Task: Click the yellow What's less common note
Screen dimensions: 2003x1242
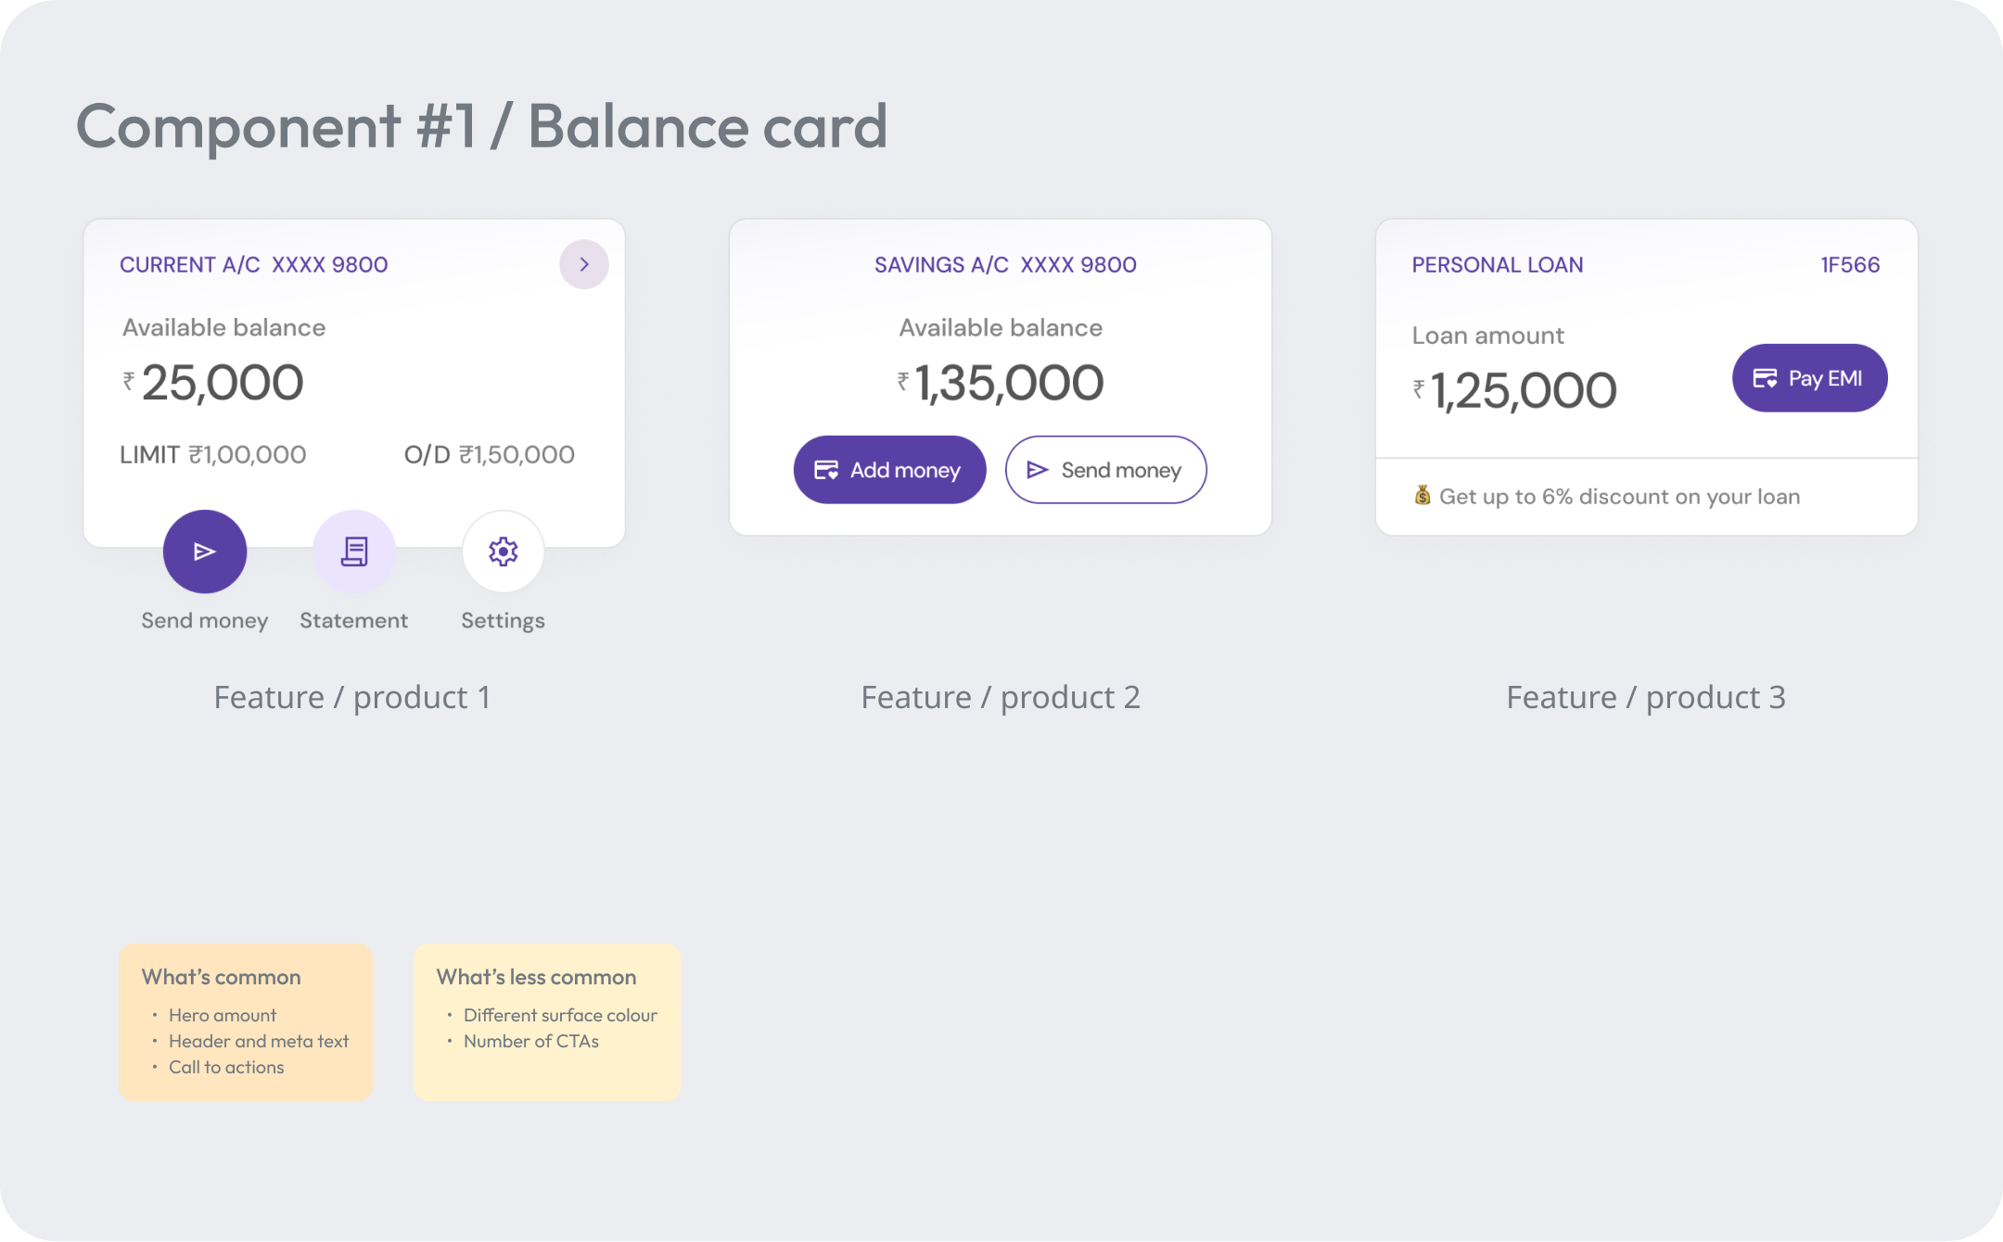Action: tap(546, 1022)
